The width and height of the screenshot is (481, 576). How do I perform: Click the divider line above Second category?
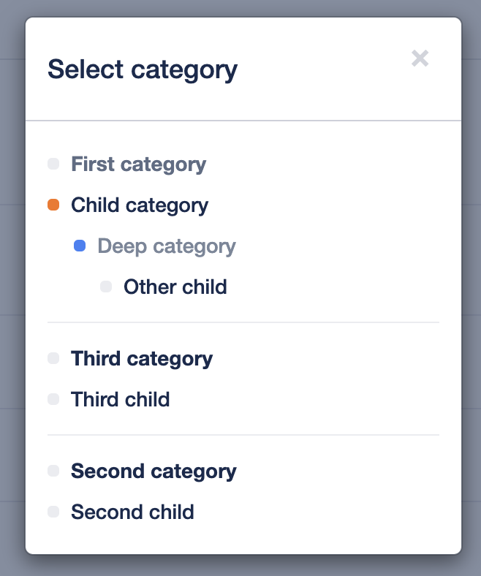click(243, 435)
